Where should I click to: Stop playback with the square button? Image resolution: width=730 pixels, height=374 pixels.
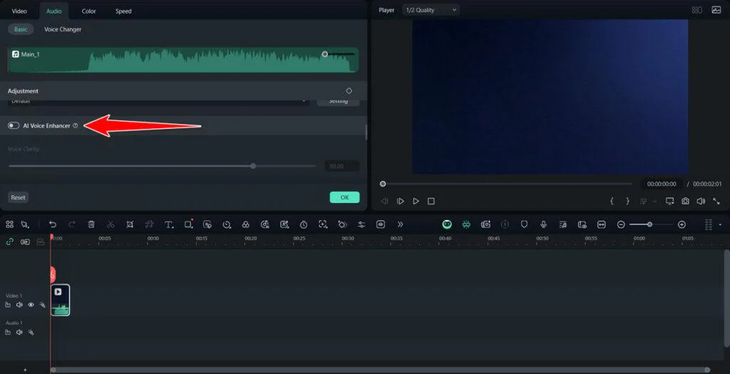(x=431, y=201)
